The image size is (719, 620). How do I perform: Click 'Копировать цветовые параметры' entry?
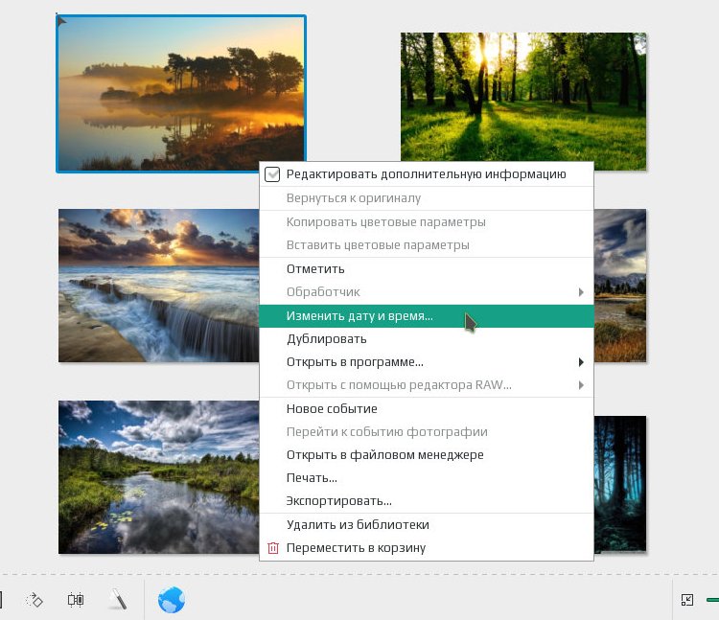point(427,221)
